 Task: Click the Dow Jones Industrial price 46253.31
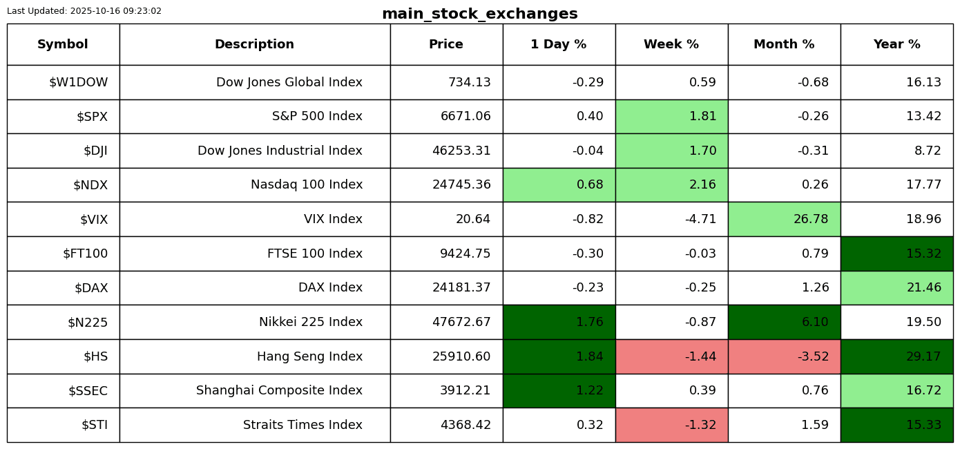(x=461, y=151)
